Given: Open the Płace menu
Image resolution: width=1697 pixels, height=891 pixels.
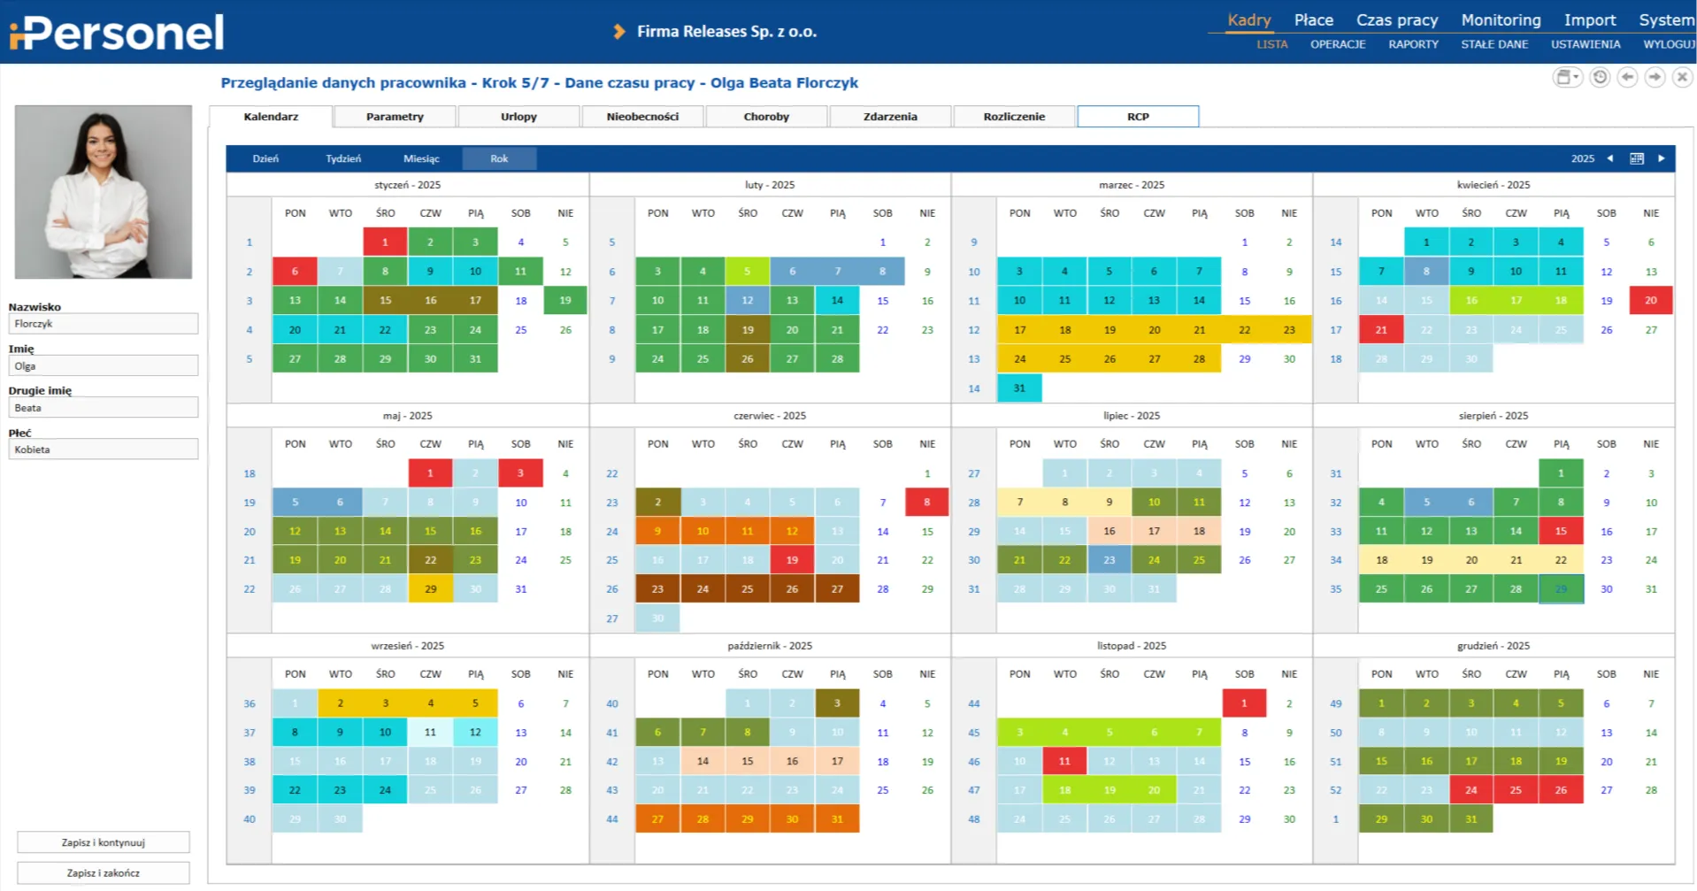Looking at the screenshot, I should [x=1313, y=20].
